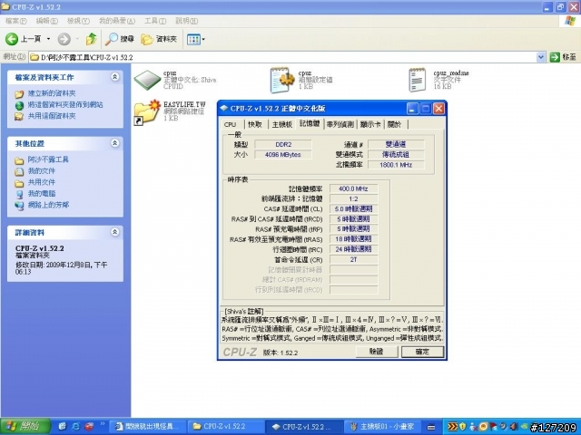Switch to 主機板01 taskbar button
The image size is (581, 435).
pos(382,427)
